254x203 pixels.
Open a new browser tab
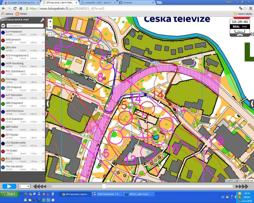159,3
